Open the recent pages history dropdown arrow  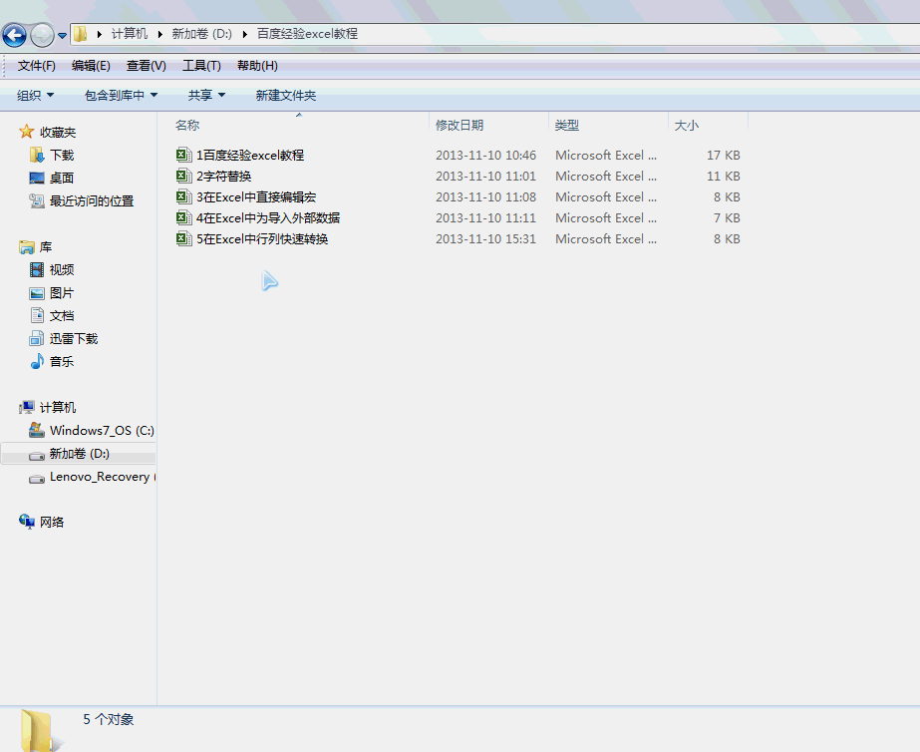[x=62, y=36]
